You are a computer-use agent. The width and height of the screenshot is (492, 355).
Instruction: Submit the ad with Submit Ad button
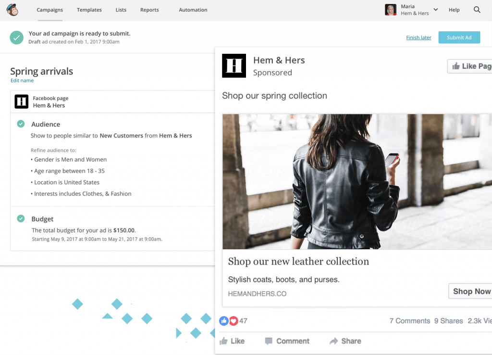(459, 38)
